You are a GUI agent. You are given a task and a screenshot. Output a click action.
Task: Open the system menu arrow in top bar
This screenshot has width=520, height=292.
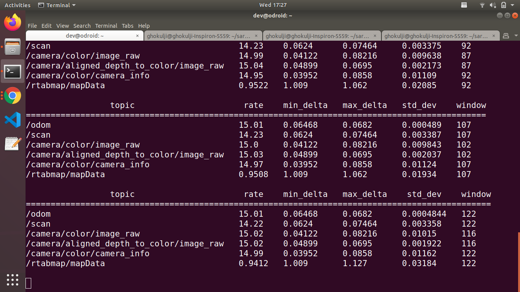coord(514,5)
